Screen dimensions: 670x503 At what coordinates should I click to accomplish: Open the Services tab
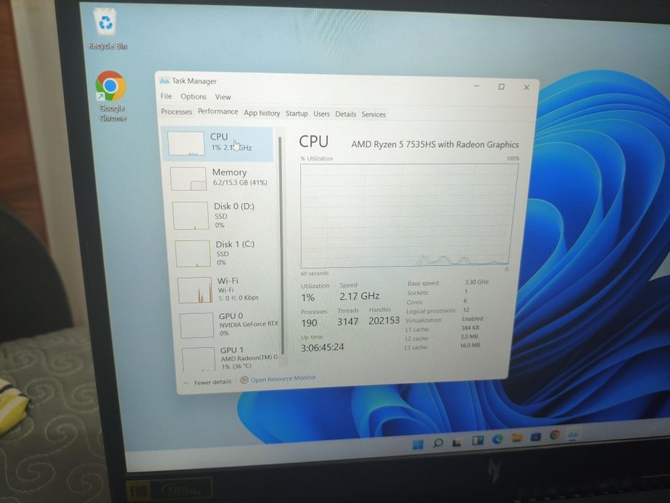(x=373, y=115)
